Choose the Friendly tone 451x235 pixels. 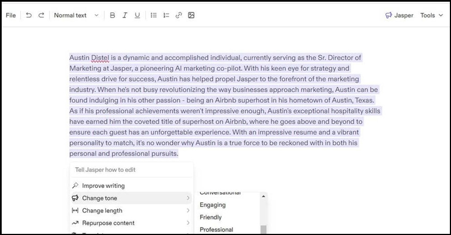[x=210, y=217]
